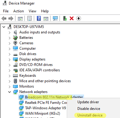Image resolution: width=120 pixels, height=118 pixels.
Task: Click the Computer monitor icon
Action: point(15,48)
